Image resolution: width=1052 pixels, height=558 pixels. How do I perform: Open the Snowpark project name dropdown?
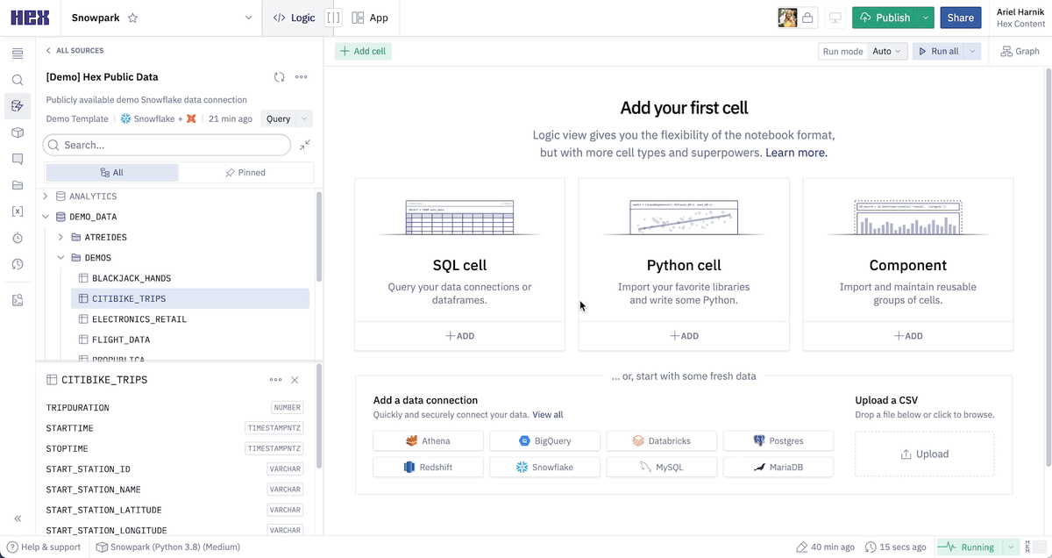[x=249, y=18]
